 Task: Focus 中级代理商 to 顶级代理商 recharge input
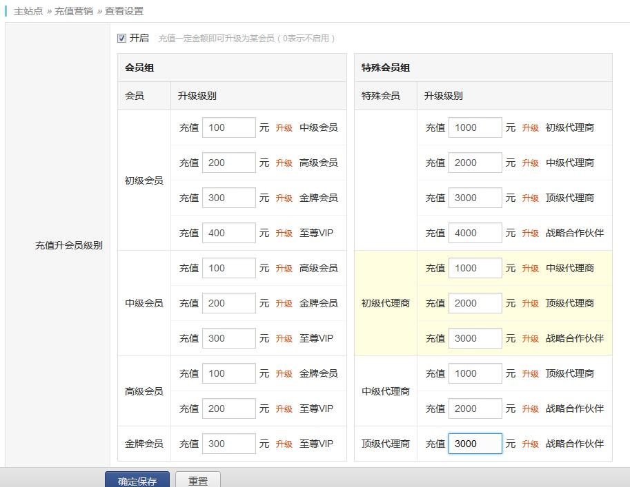tap(475, 373)
